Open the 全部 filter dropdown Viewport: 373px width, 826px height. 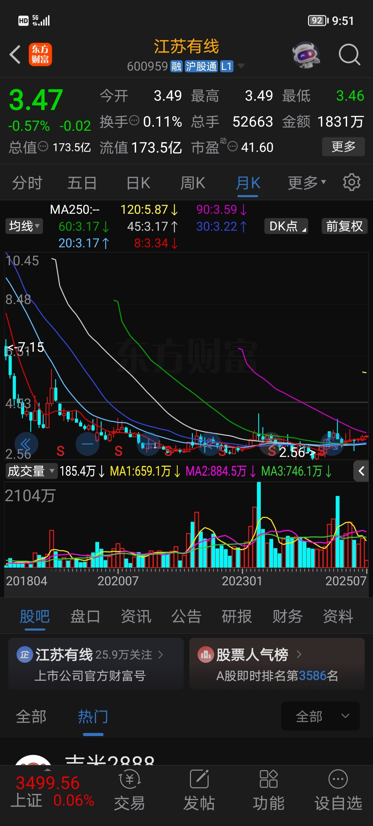pyautogui.click(x=321, y=716)
